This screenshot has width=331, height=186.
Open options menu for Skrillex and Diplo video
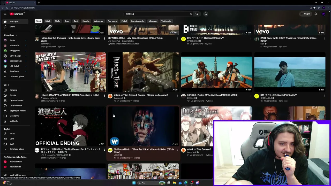(178, 150)
